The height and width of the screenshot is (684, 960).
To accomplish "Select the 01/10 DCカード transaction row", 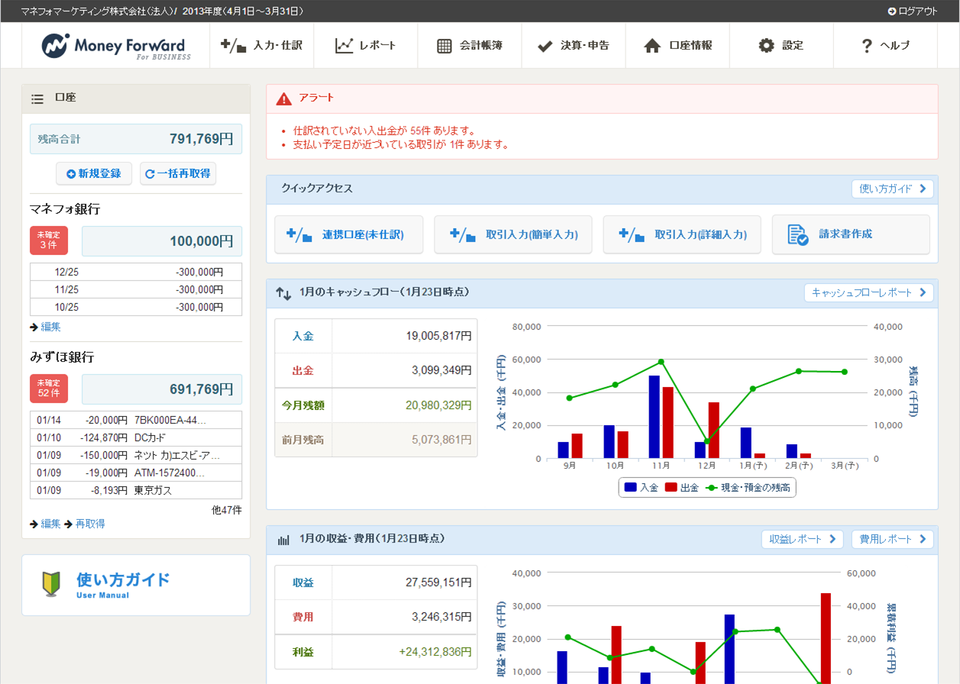I will [136, 437].
